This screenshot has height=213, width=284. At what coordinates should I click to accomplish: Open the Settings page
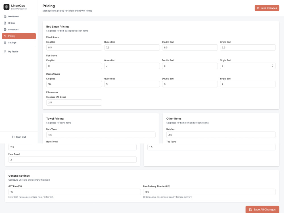[x=19, y=43]
